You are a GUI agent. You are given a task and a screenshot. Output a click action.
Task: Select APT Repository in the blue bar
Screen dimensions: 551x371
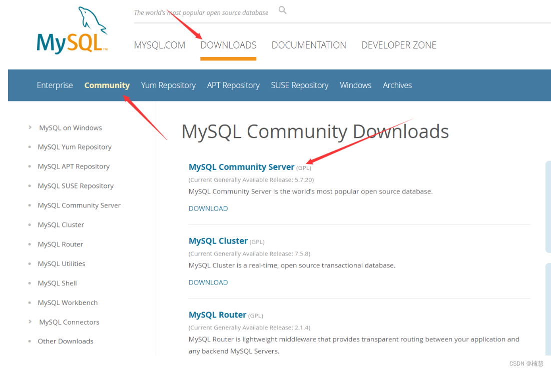233,85
